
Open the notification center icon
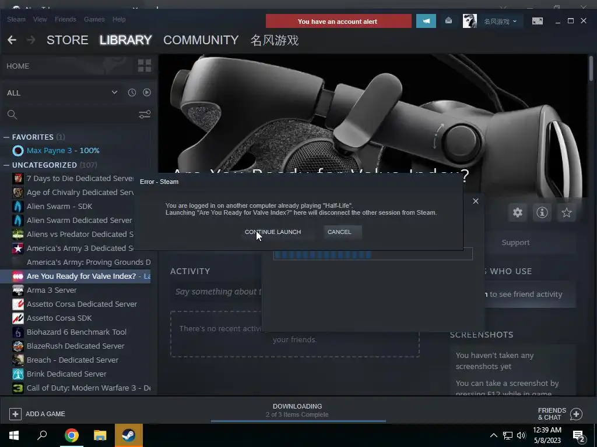[580, 437]
